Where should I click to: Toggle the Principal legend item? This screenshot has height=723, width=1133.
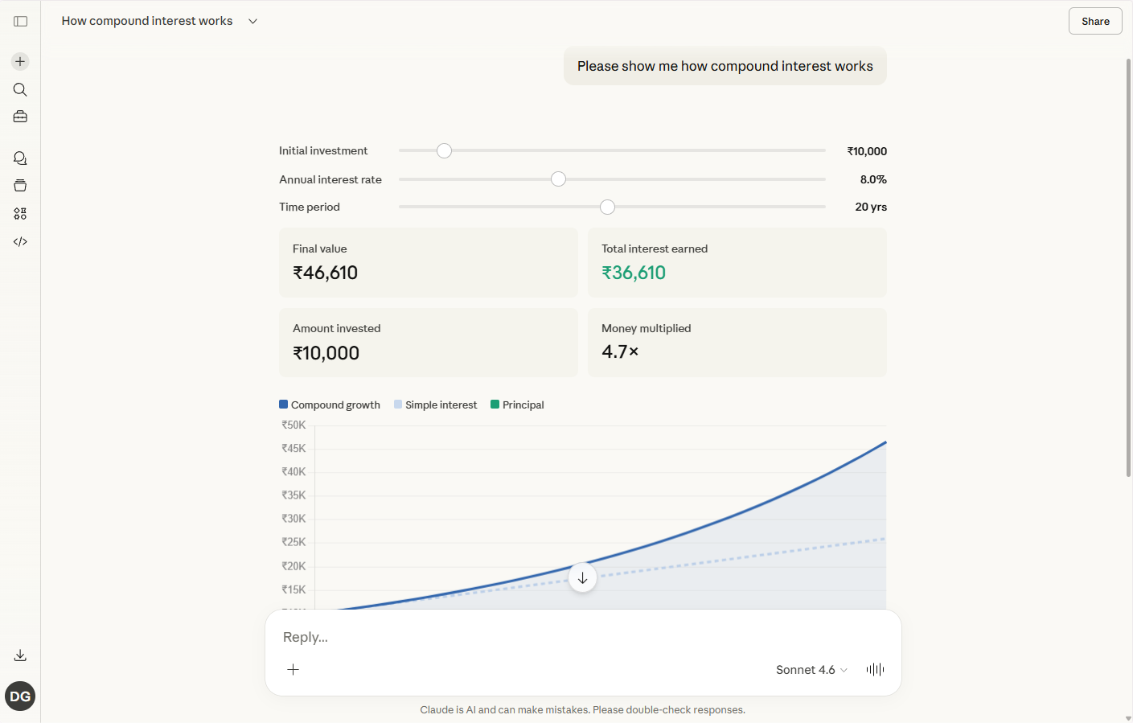click(517, 405)
